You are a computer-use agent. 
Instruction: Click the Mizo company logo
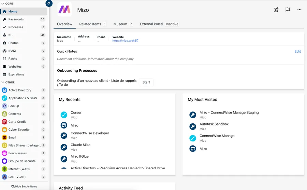[x=64, y=10]
